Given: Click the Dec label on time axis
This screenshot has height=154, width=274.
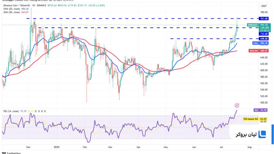Looking at the screenshot, I should [28, 147].
